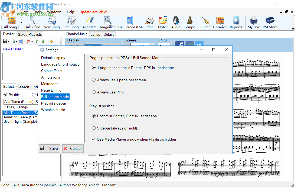
Task: Uncheck 'Use Media Player window' checkbox
Action: [x=94, y=140]
